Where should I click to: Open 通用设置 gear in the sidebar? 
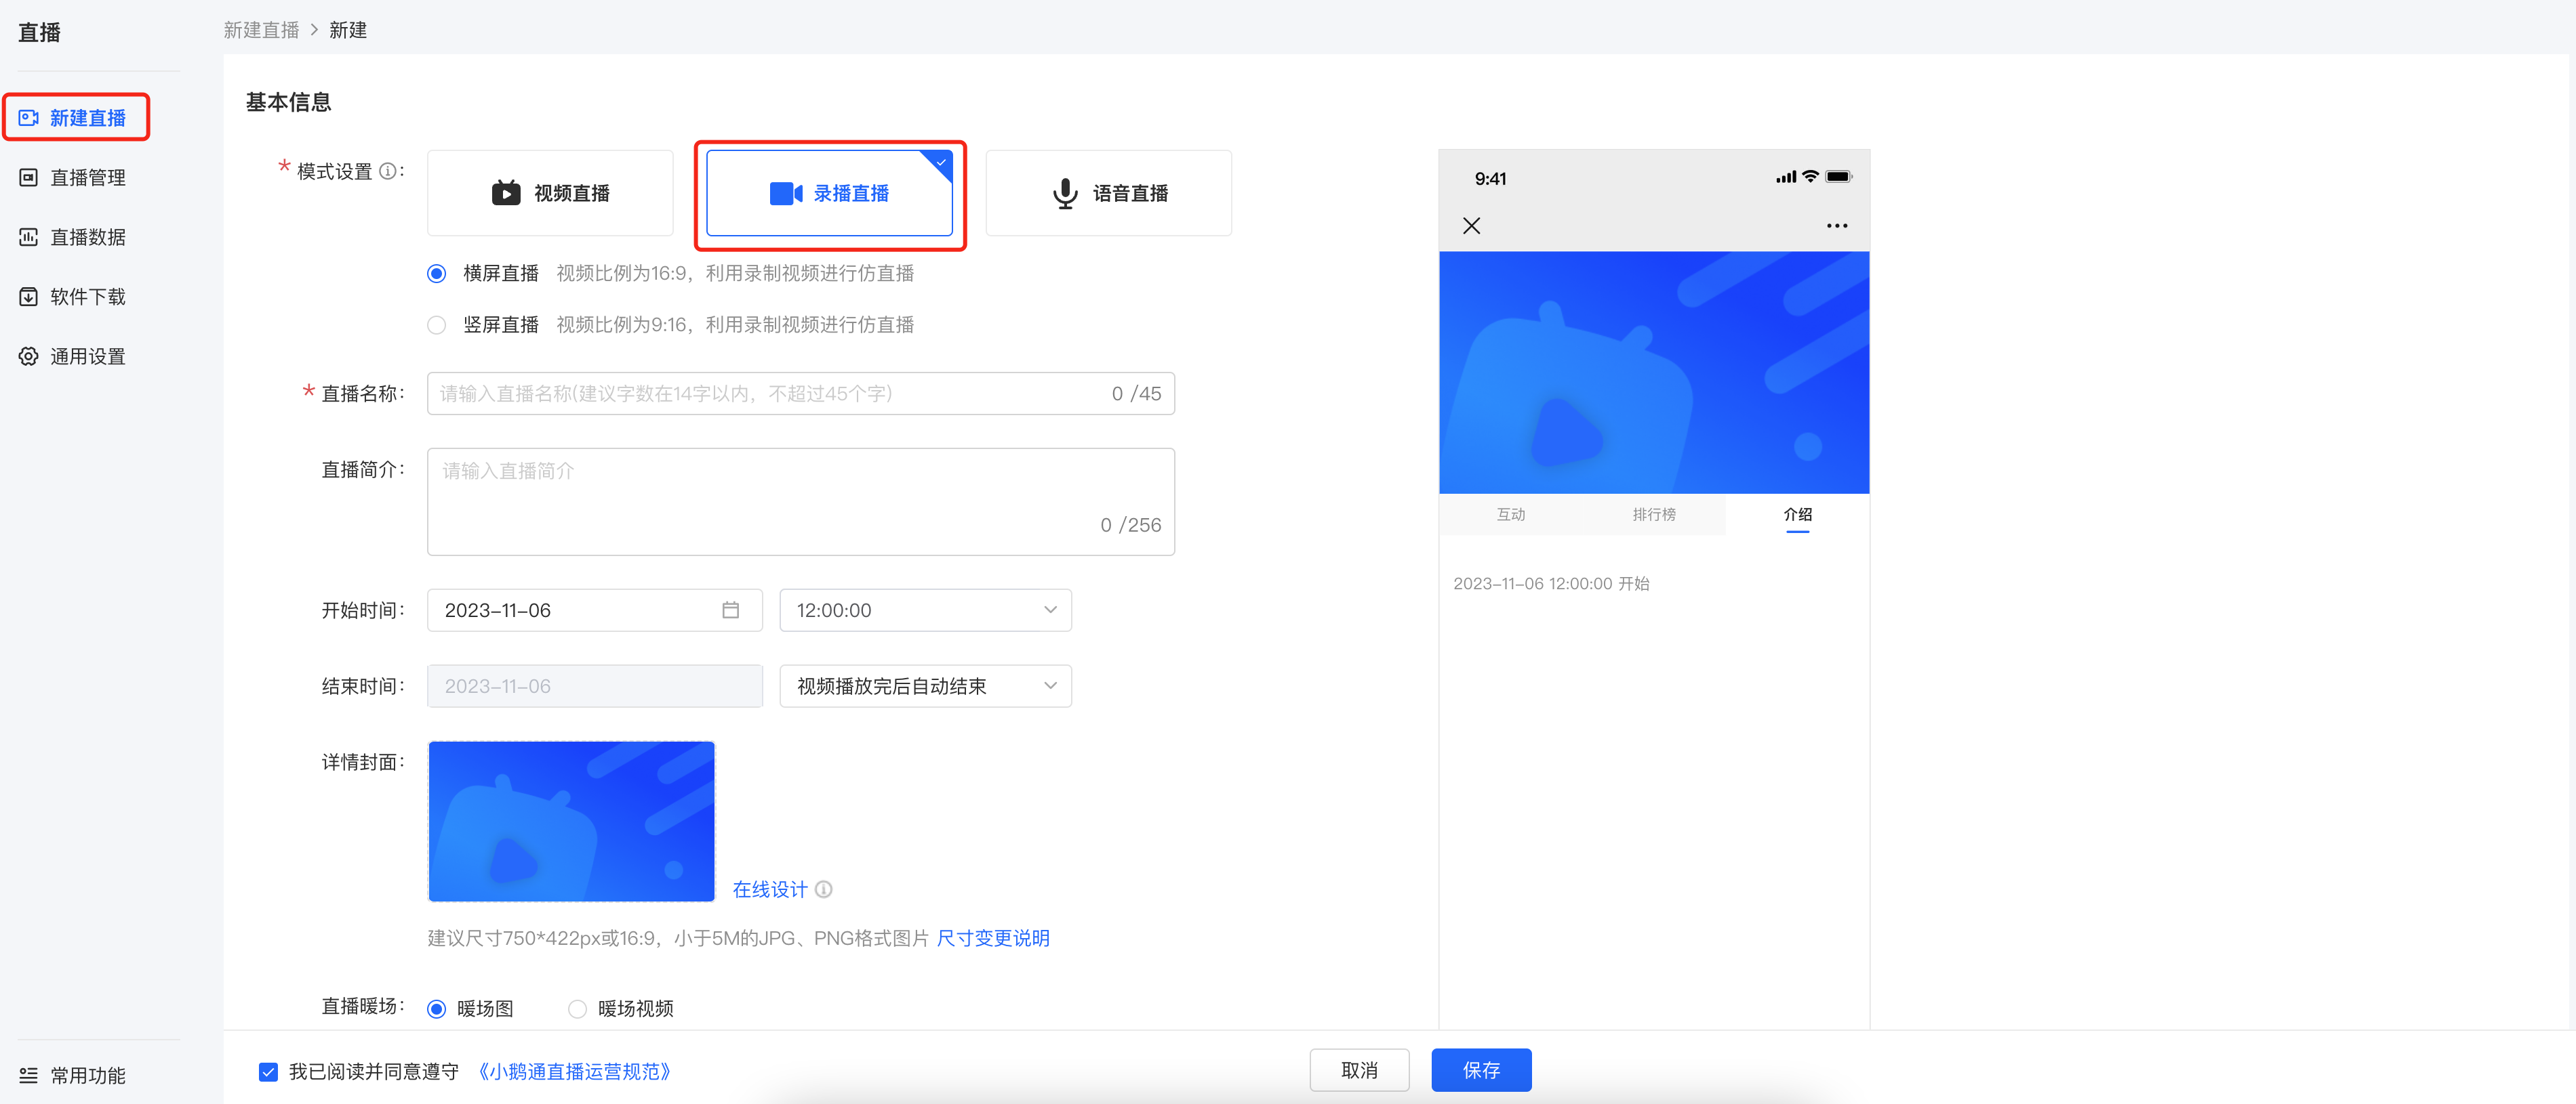click(x=73, y=357)
